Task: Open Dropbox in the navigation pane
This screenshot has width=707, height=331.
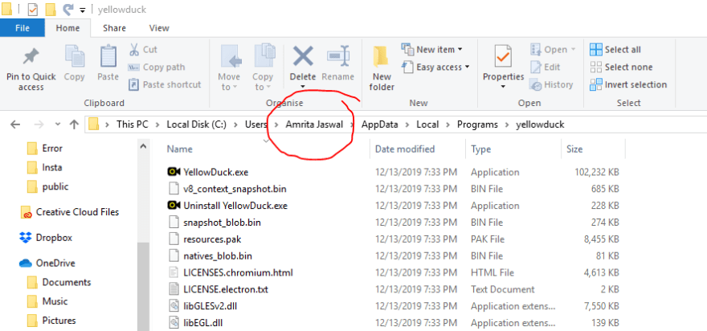Action: click(x=46, y=238)
